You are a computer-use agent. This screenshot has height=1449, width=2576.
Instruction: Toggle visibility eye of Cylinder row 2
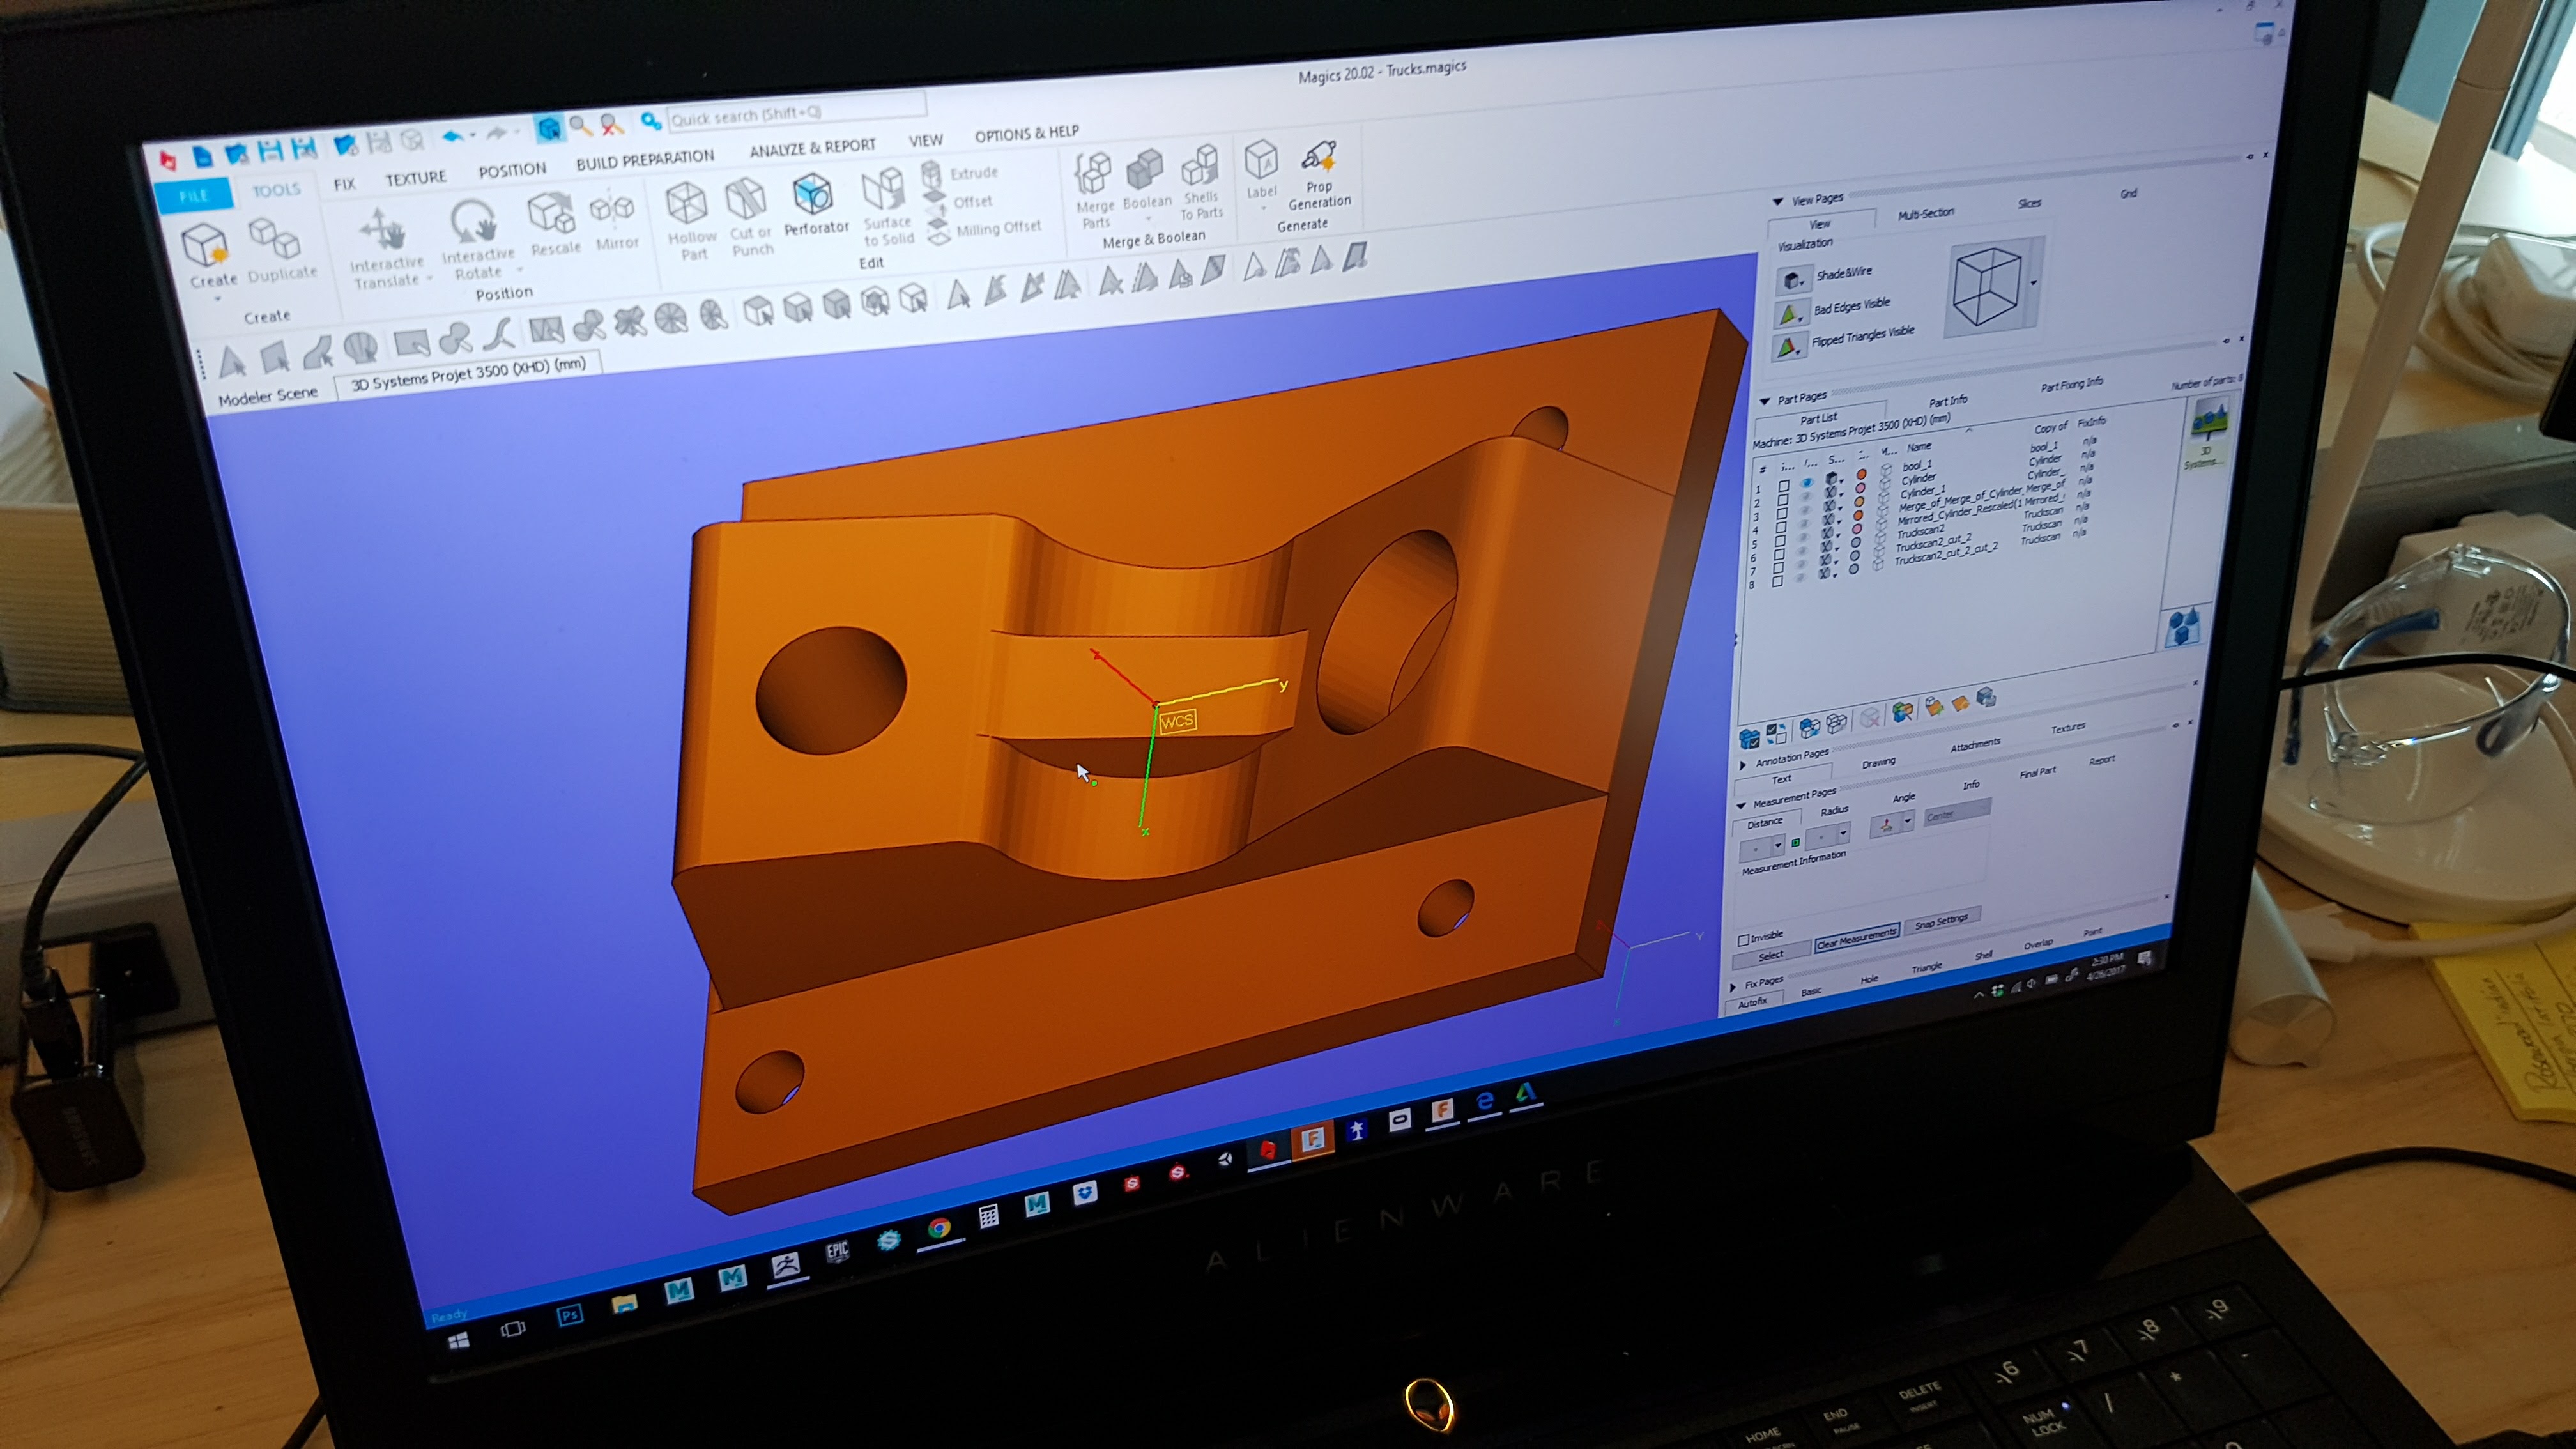[x=1806, y=496]
